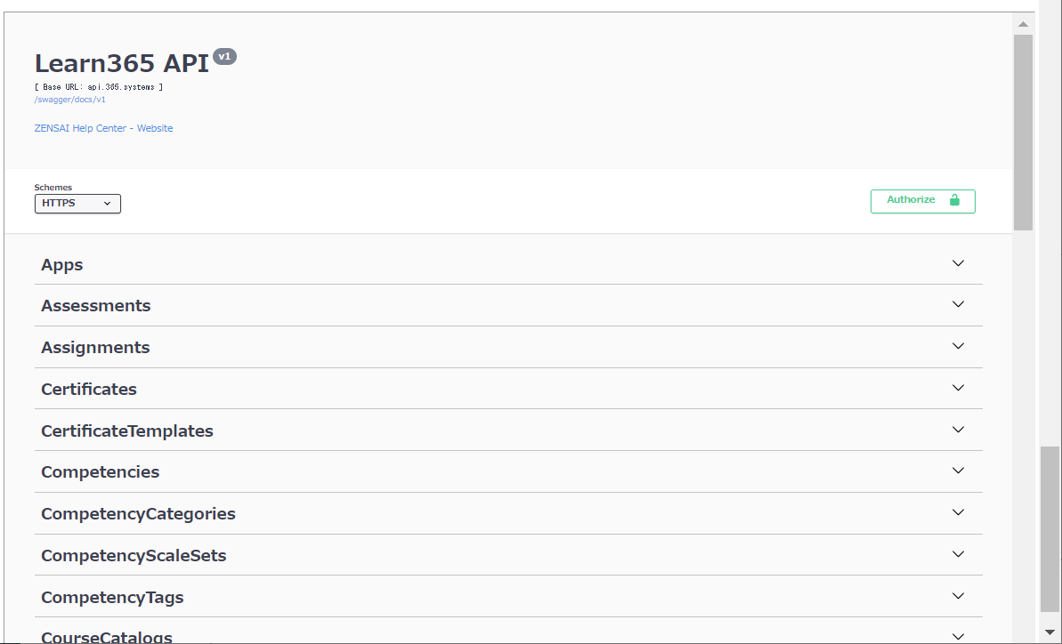Expand the Apps section chevron
This screenshot has height=644, width=1062.
tap(958, 263)
